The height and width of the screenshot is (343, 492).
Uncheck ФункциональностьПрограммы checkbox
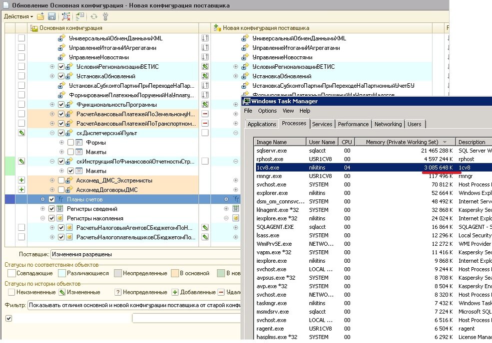pos(61,104)
